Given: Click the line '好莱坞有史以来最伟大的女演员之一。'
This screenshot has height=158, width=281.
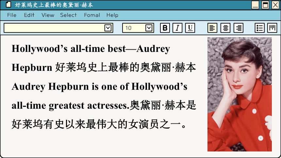Looking at the screenshot, I should [99, 124].
